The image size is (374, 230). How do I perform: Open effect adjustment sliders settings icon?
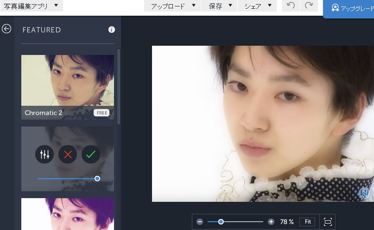(44, 154)
